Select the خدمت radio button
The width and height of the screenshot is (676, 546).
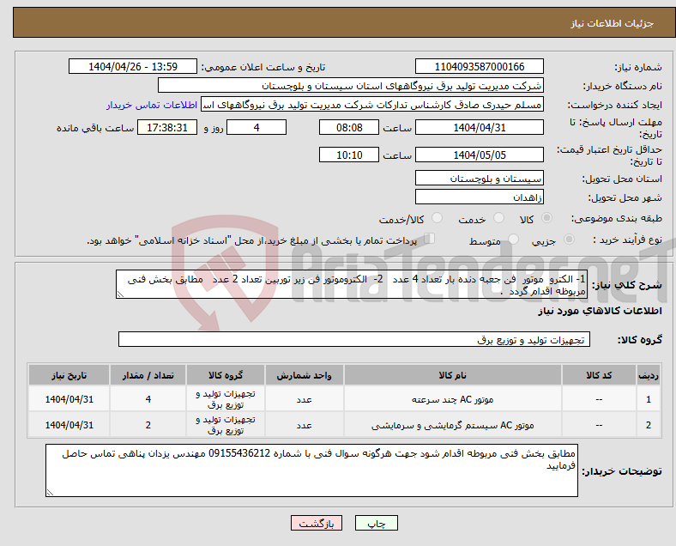(x=498, y=218)
